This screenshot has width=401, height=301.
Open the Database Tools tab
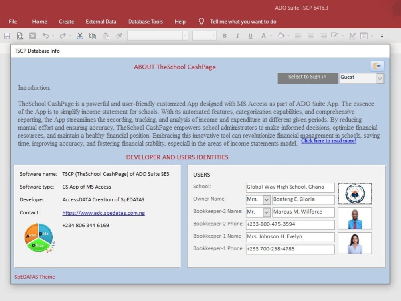tap(146, 22)
